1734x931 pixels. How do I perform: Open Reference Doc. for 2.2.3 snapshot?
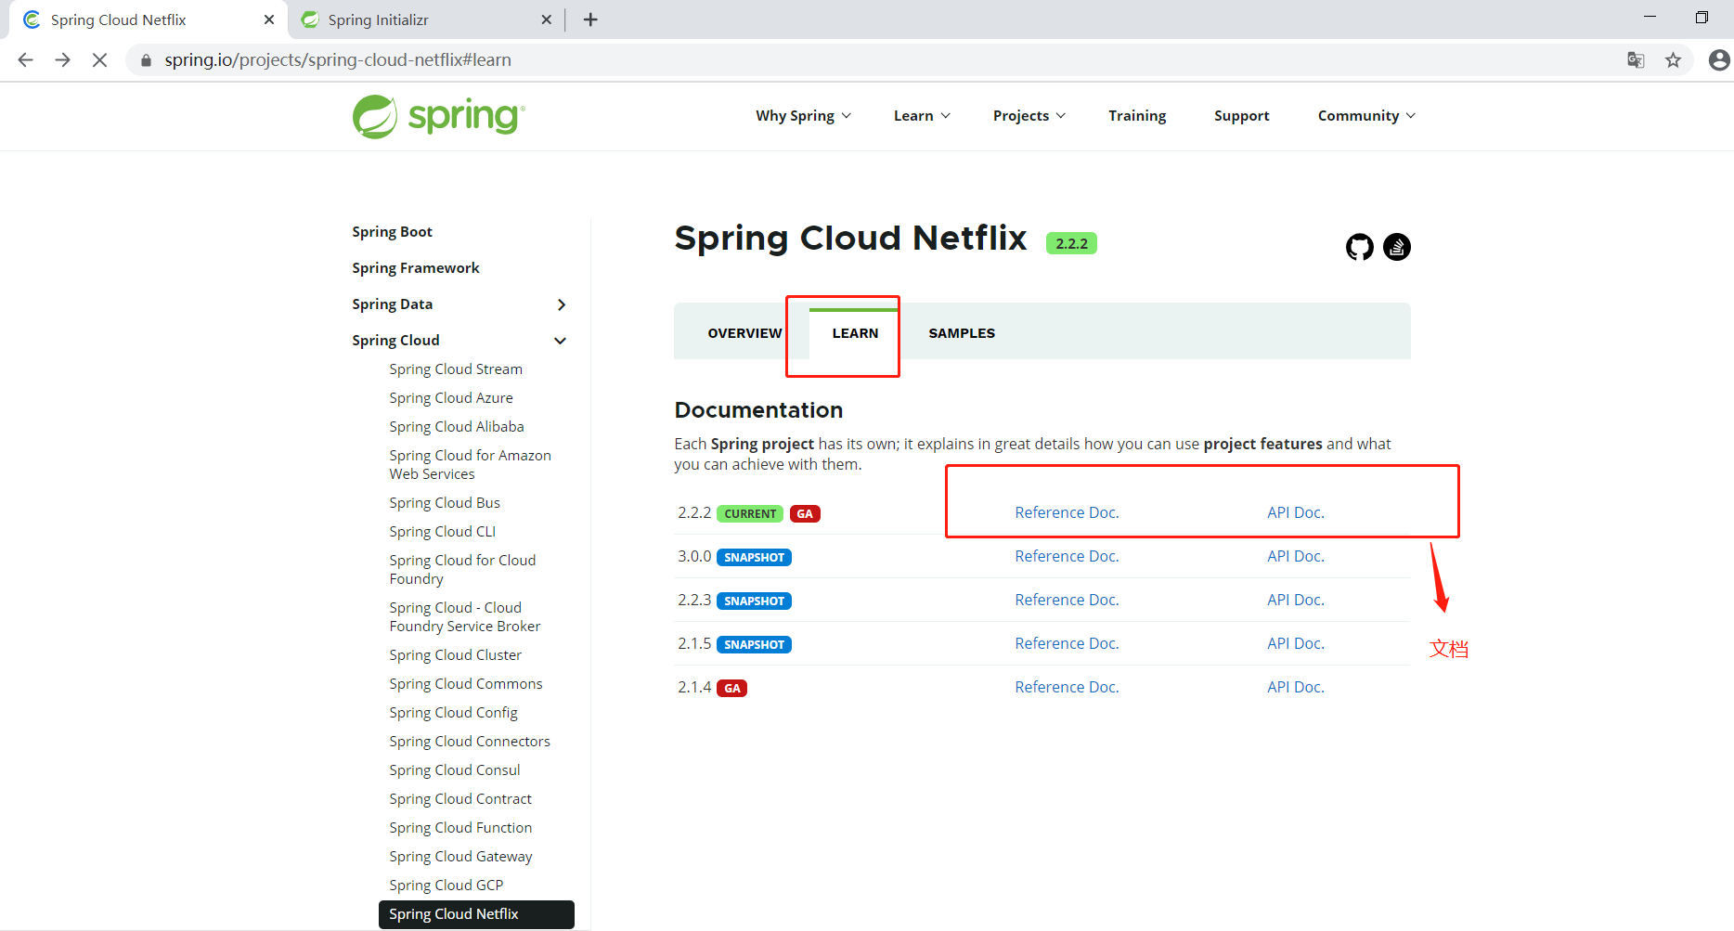(1067, 600)
